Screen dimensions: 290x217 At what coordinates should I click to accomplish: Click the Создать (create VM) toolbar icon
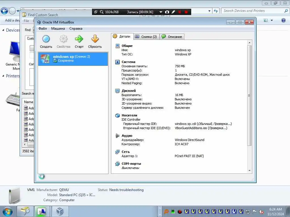46,39
